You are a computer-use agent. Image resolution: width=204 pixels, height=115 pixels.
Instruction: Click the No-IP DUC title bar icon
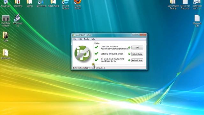[x=74, y=35]
